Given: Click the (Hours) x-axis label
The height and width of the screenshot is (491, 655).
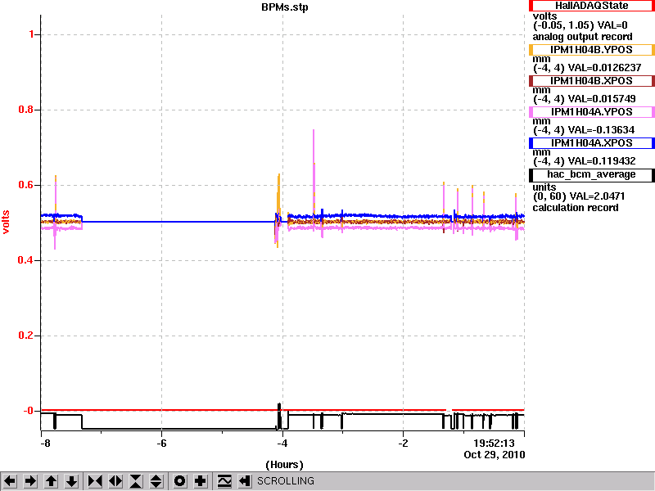Looking at the screenshot, I should tap(284, 465).
